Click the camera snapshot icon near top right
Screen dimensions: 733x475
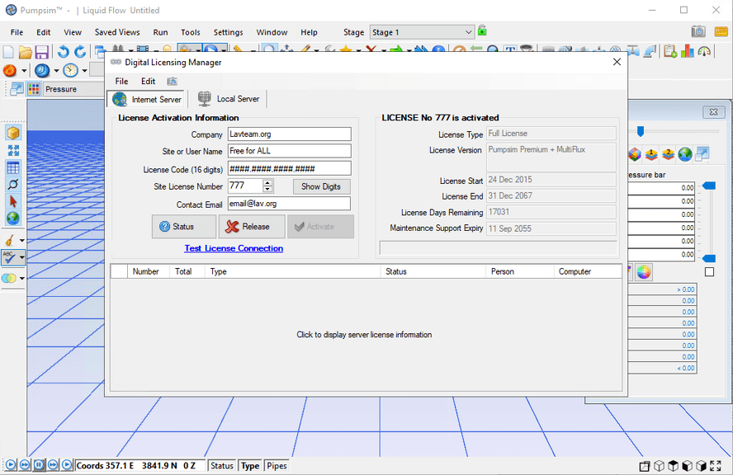click(698, 31)
